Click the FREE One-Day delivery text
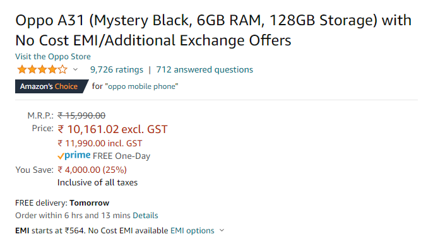Image resolution: width=421 pixels, height=239 pixels. [121, 156]
